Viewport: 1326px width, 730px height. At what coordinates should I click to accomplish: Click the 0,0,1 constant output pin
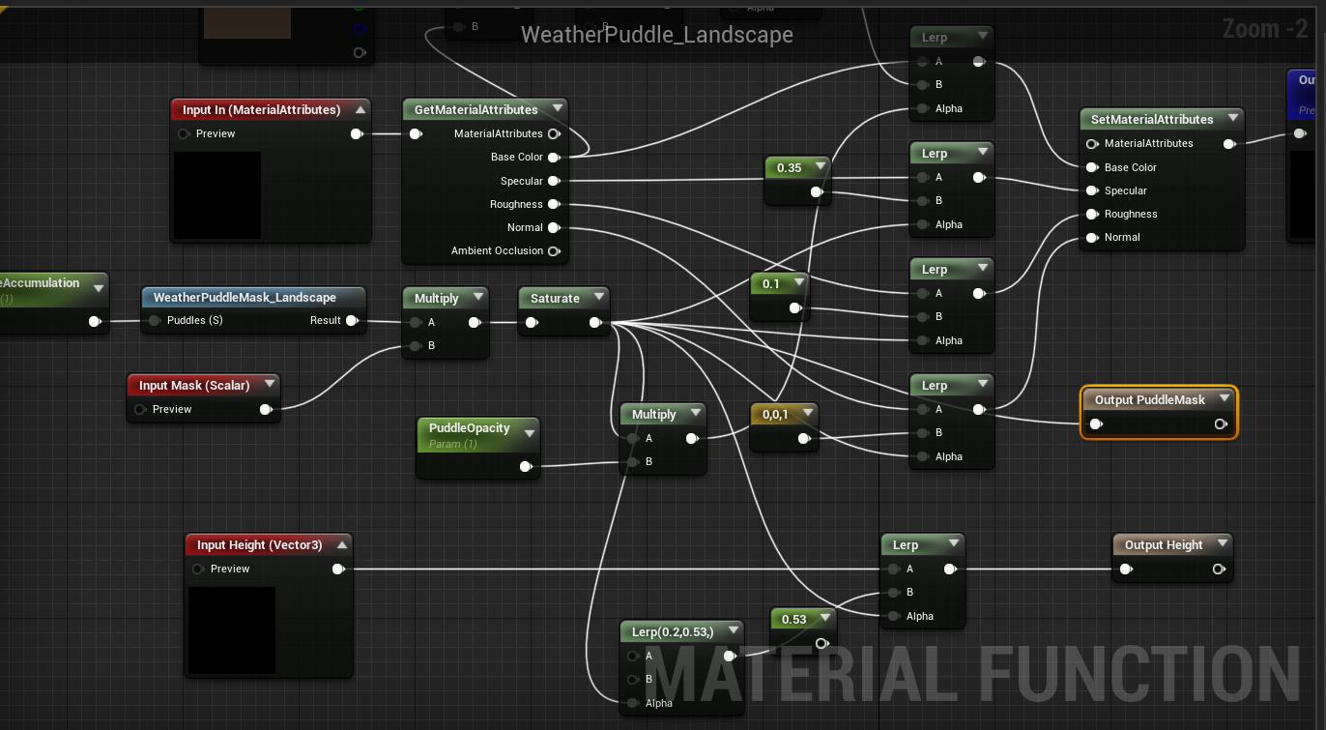pos(803,438)
